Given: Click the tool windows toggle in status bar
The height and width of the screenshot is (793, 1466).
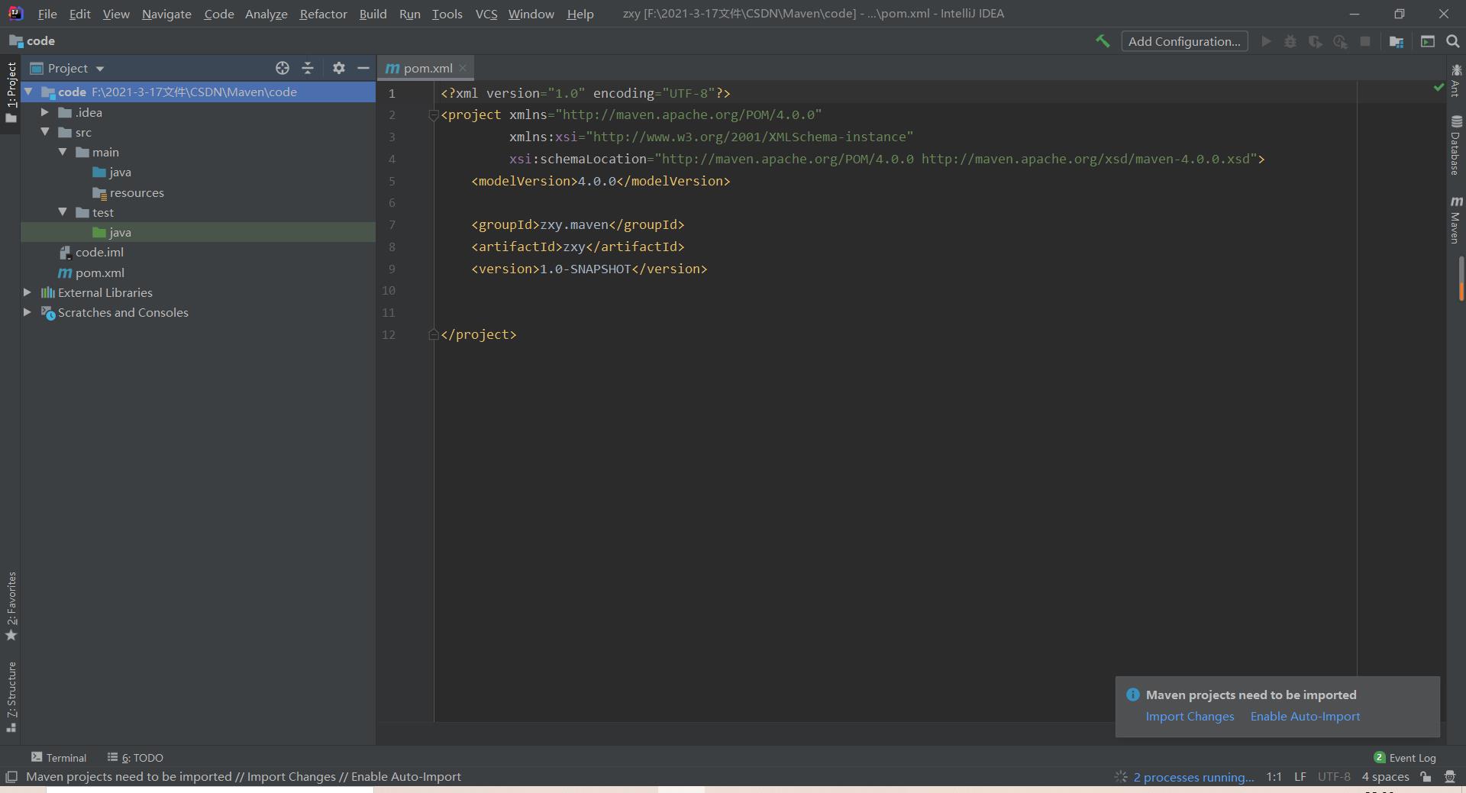Looking at the screenshot, I should [11, 777].
